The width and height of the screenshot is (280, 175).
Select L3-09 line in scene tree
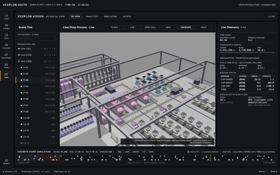(x=36, y=118)
